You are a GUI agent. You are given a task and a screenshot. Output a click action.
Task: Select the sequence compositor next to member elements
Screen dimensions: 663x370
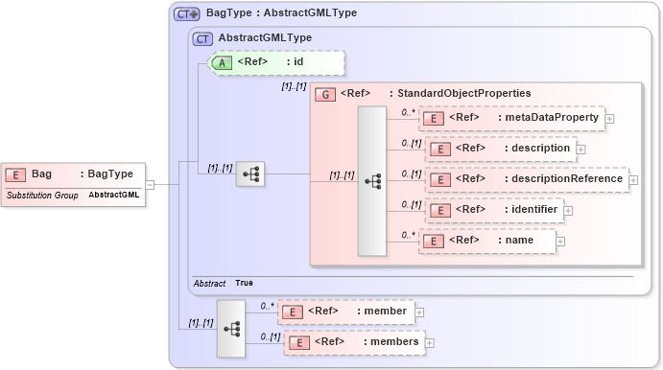pyautogui.click(x=231, y=329)
